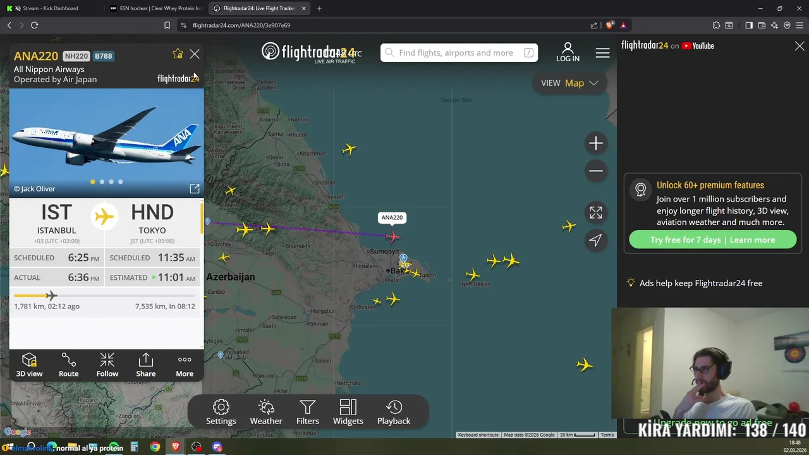Viewport: 809px width, 455px height.
Task: Click the ANA220 map label
Action: [x=392, y=217]
